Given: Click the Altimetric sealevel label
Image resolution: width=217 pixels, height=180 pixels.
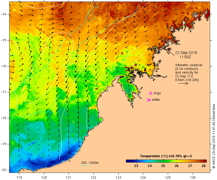Looking at the screenshot, I should [189, 65].
